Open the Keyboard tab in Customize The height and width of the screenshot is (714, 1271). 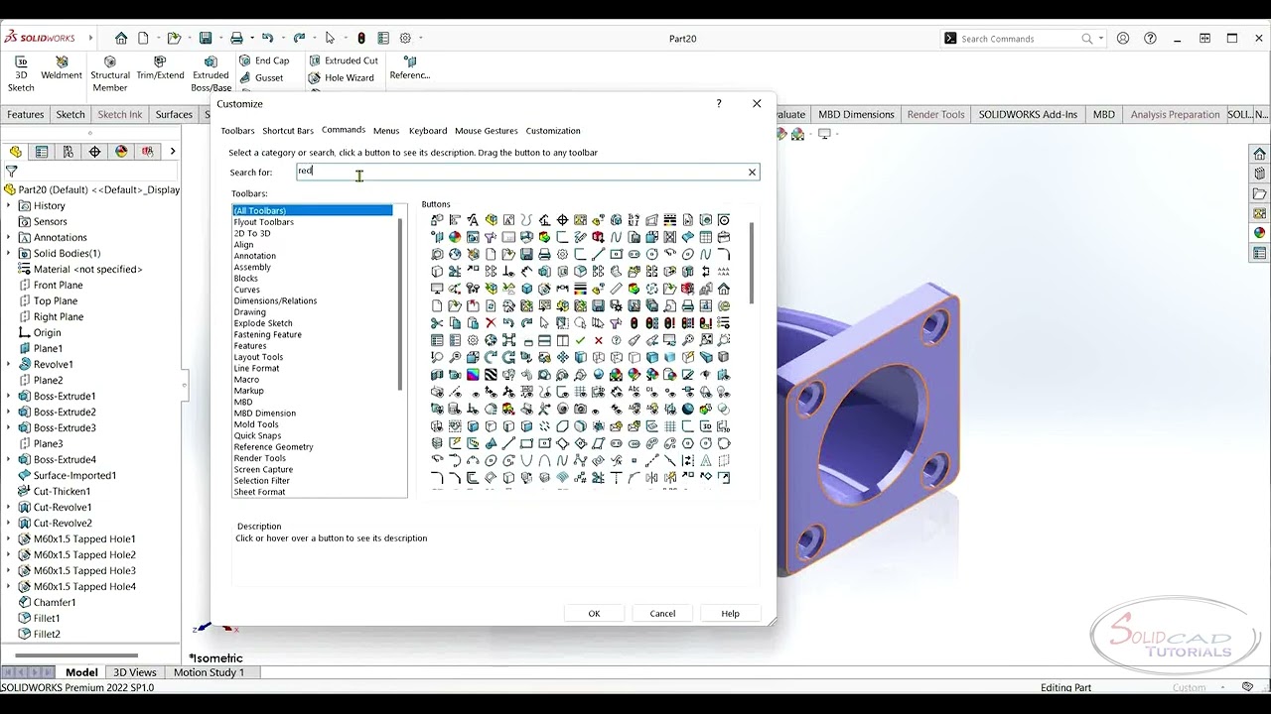point(428,131)
